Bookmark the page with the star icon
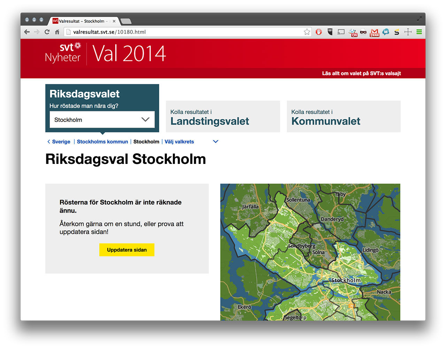The height and width of the screenshot is (349, 446). coord(307,32)
